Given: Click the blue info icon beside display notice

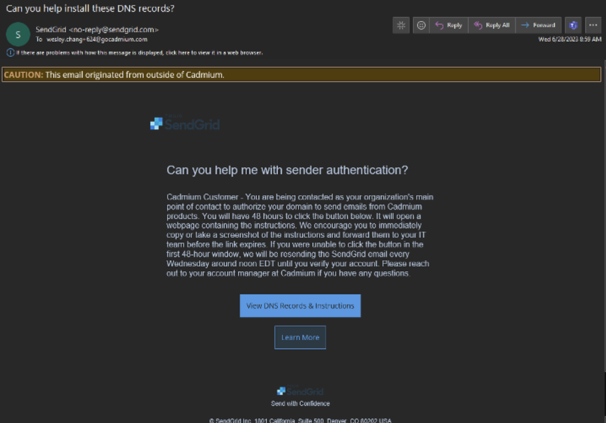Looking at the screenshot, I should (x=11, y=53).
